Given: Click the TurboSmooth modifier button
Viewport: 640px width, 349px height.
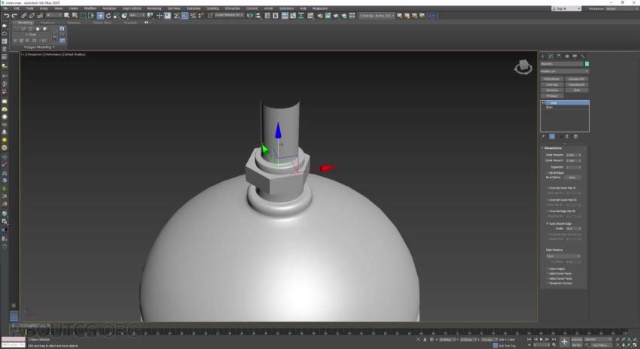Looking at the screenshot, I should [576, 85].
